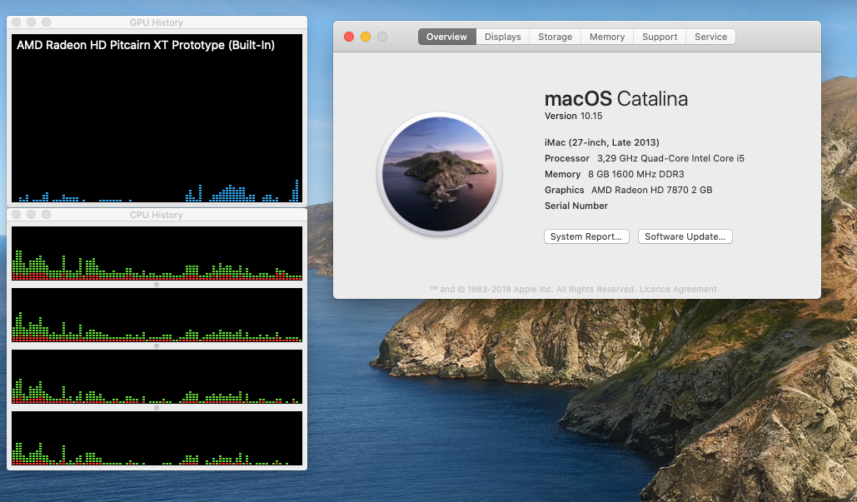Open the Service tab
This screenshot has height=502, width=857.
coord(710,37)
